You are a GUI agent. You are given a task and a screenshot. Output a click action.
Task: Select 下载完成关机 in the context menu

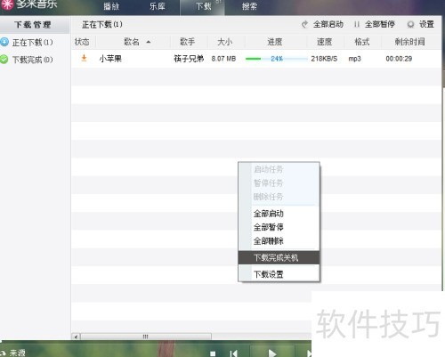279,257
